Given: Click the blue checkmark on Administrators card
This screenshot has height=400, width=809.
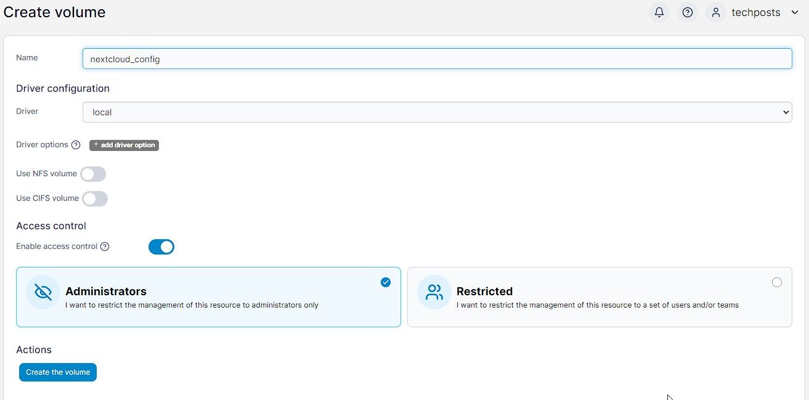Looking at the screenshot, I should 386,282.
